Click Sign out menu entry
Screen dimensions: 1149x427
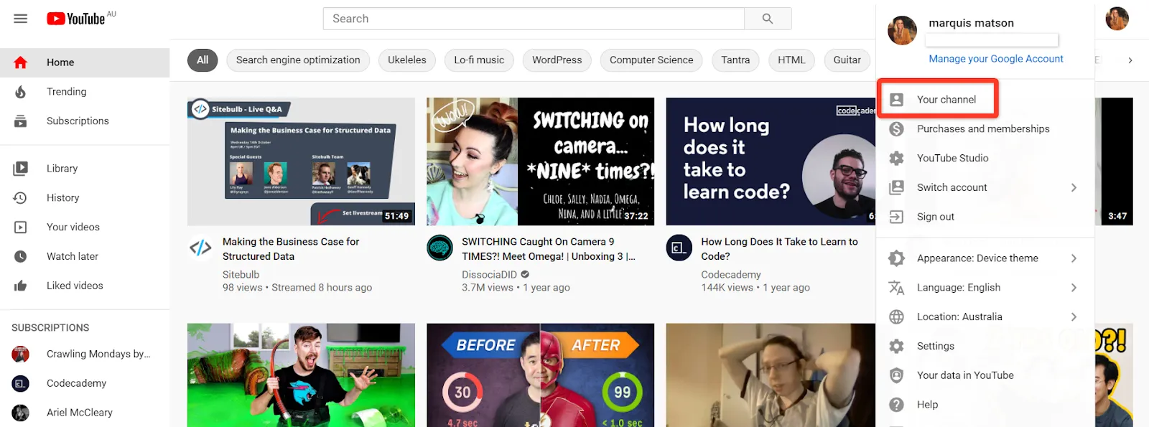click(x=985, y=217)
